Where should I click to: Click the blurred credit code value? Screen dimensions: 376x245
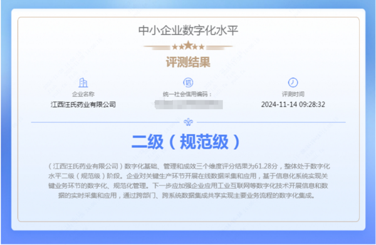click(x=189, y=105)
